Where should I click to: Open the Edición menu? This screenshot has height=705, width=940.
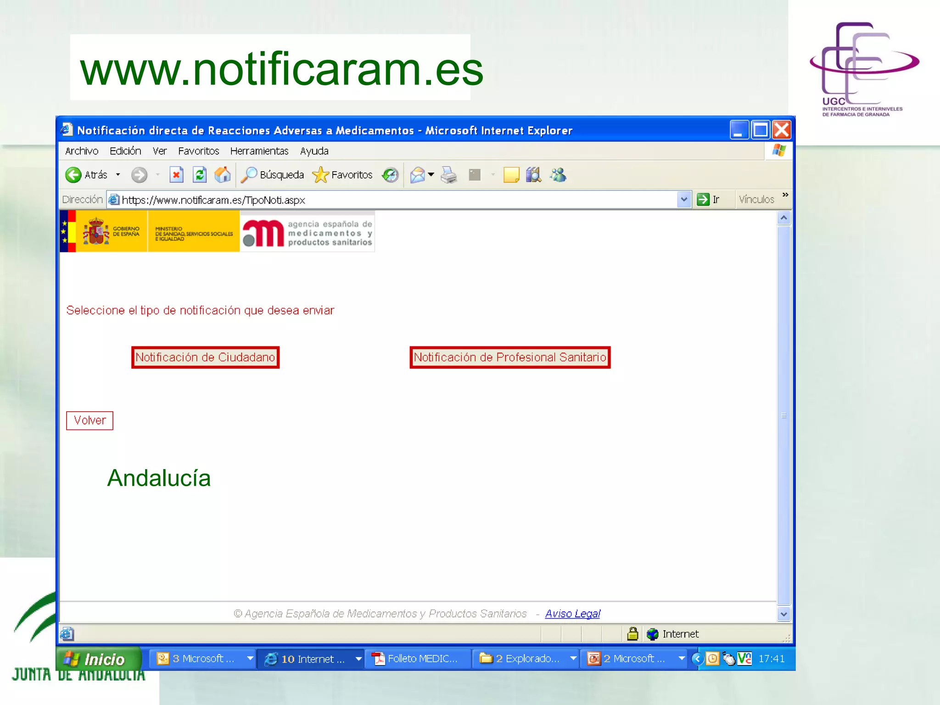point(125,151)
